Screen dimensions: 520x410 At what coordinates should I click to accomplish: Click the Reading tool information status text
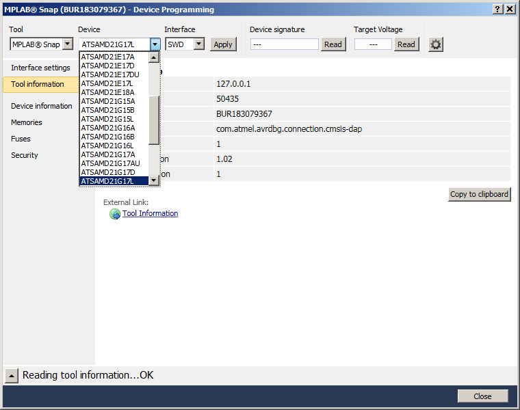point(88,375)
